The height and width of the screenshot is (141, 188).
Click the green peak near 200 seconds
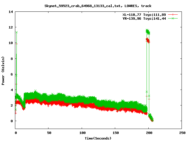tap(148, 31)
